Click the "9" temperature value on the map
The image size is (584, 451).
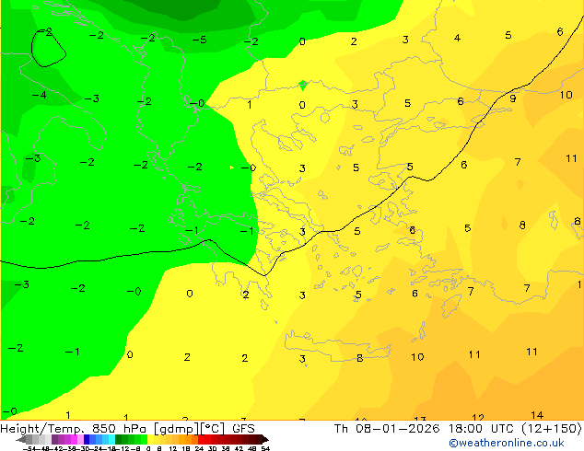click(513, 98)
